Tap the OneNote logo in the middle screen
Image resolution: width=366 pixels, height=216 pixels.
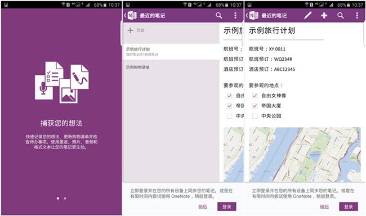tap(132, 16)
